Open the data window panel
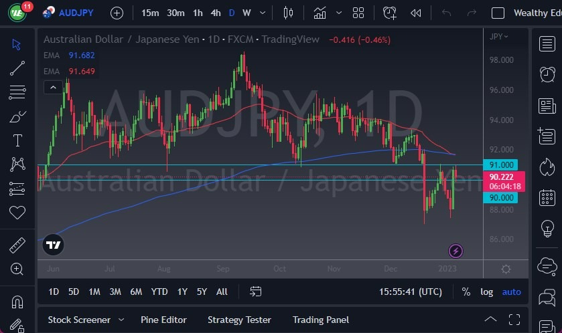 pyautogui.click(x=547, y=136)
